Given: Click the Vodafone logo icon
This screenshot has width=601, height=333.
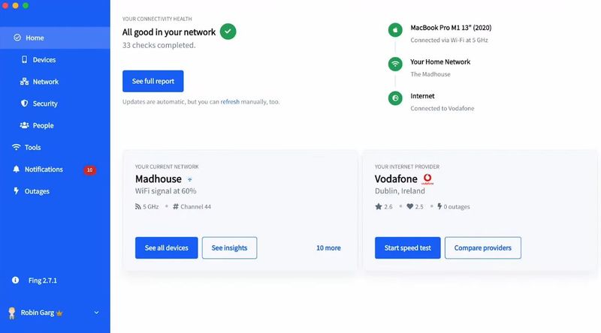Looking at the screenshot, I should point(427,179).
